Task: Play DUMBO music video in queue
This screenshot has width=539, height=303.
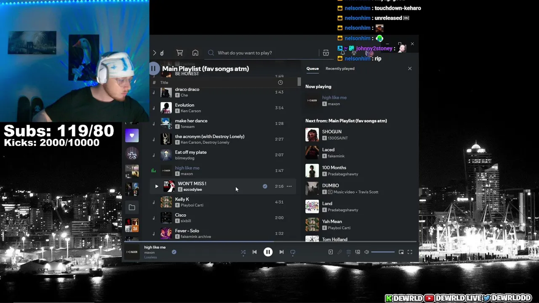Action: pyautogui.click(x=360, y=188)
